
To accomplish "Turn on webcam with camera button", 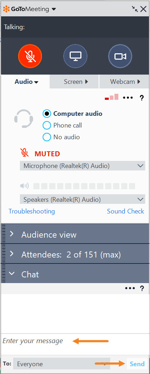I will coord(120,56).
